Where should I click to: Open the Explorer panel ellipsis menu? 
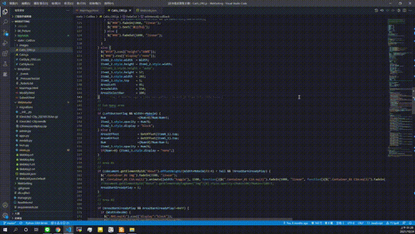pyautogui.click(x=68, y=10)
